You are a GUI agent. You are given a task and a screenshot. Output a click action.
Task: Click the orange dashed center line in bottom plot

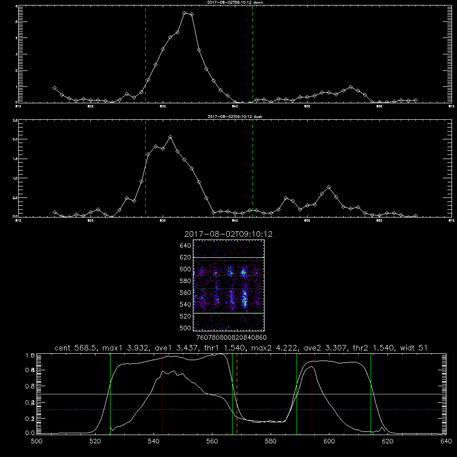(x=237, y=393)
